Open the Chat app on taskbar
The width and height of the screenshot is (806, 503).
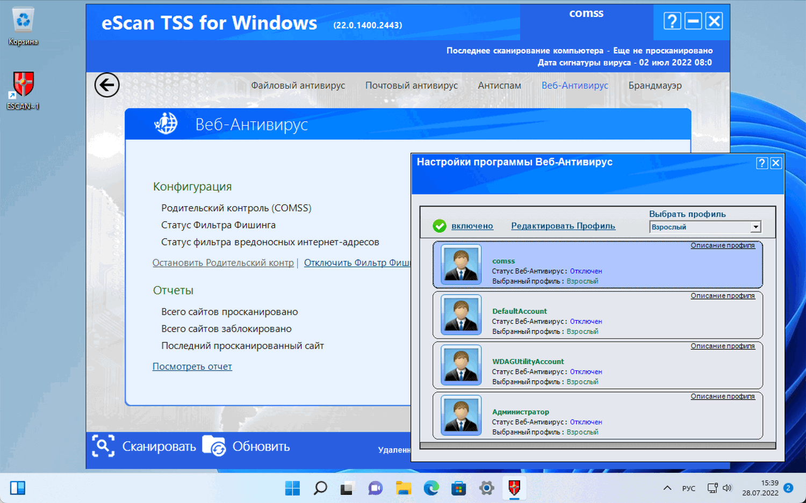click(375, 488)
